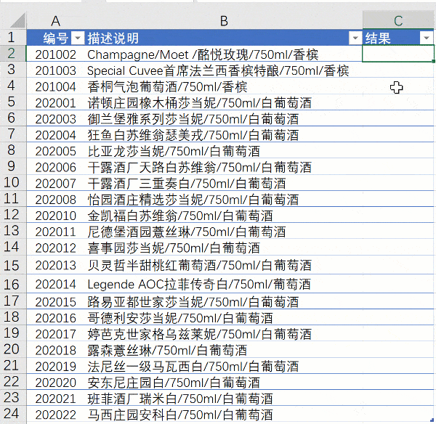
Task: Select the 尼德堡酒园薏丝琳 cell
Action: 224,231
